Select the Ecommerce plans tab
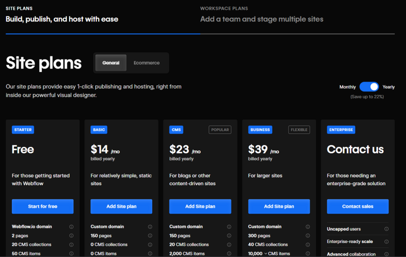406x257 pixels. (x=147, y=63)
